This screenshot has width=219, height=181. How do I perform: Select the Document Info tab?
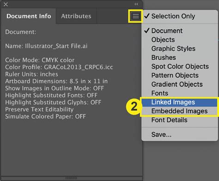click(29, 16)
